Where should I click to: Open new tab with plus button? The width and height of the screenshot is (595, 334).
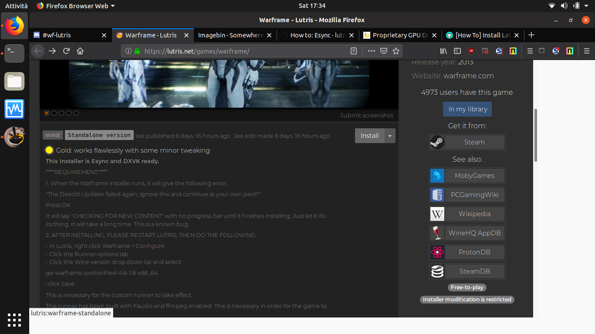[x=531, y=35]
